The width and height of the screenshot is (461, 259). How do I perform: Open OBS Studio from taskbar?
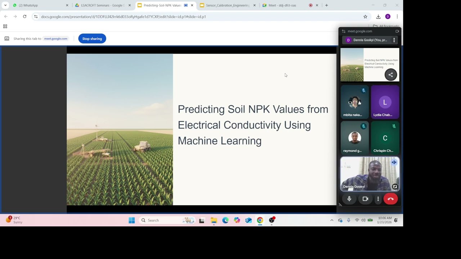coord(272,220)
